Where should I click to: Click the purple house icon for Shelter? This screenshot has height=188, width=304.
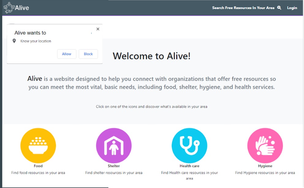[x=114, y=146]
